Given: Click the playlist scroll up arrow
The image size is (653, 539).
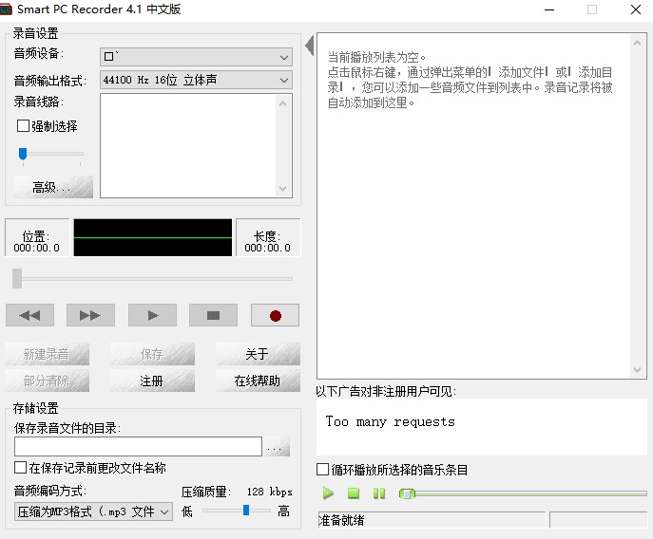Looking at the screenshot, I should [x=637, y=43].
